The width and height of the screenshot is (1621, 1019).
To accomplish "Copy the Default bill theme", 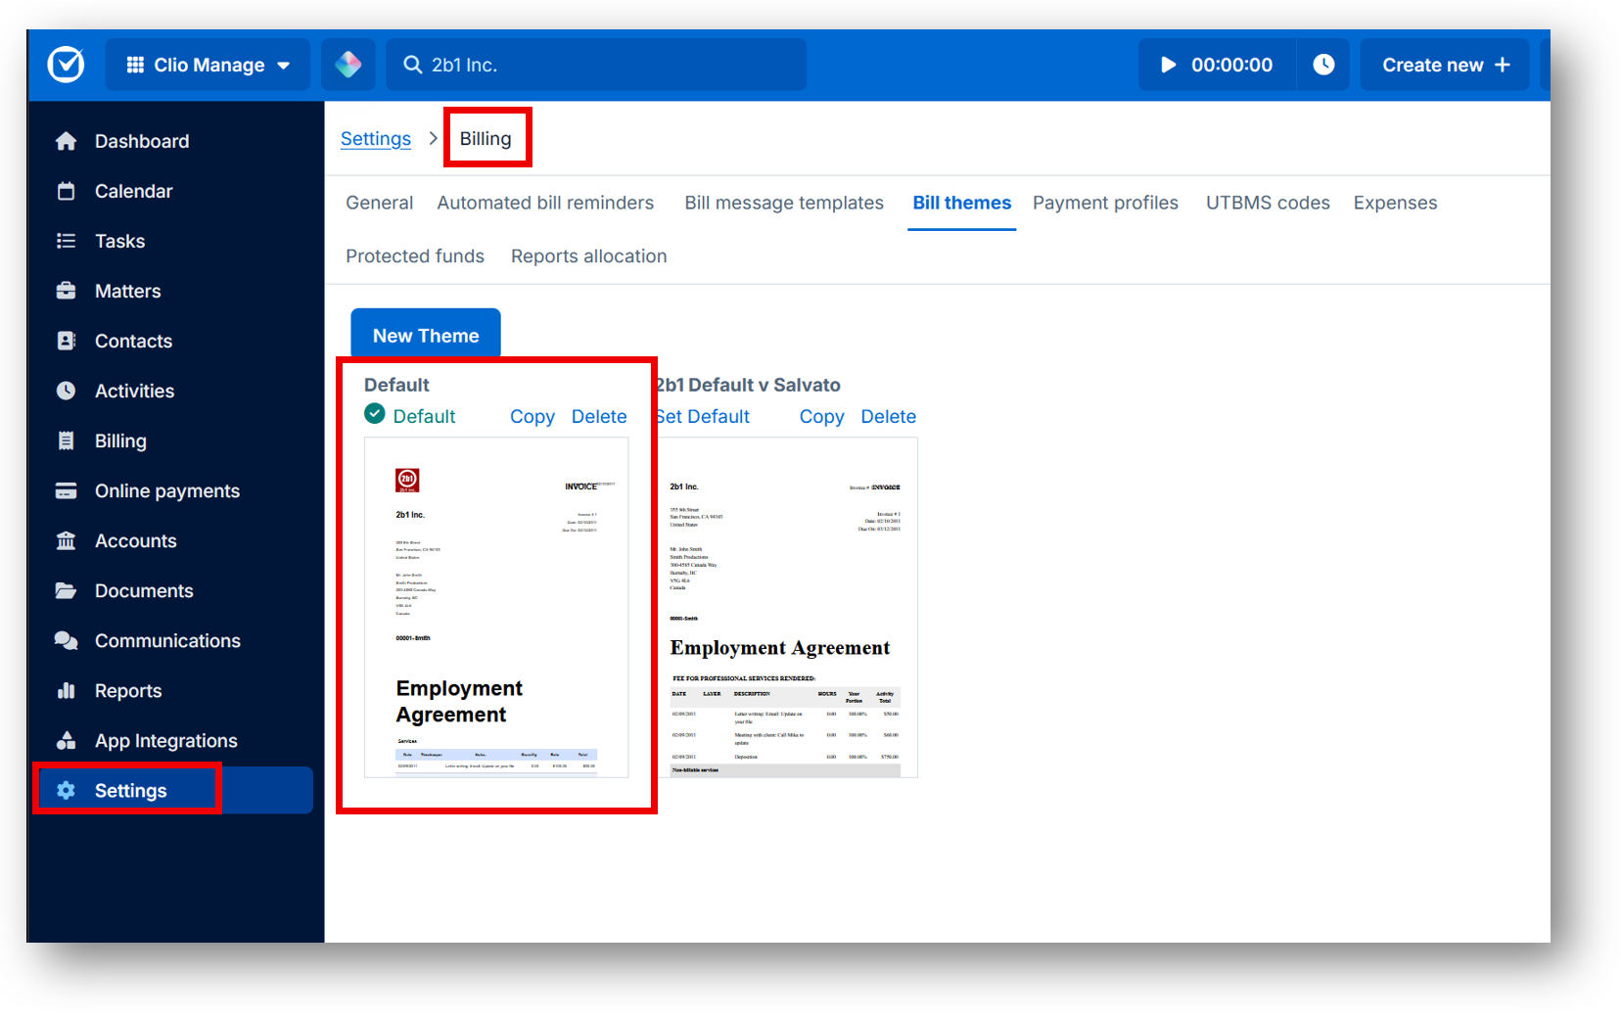I will click(x=532, y=416).
